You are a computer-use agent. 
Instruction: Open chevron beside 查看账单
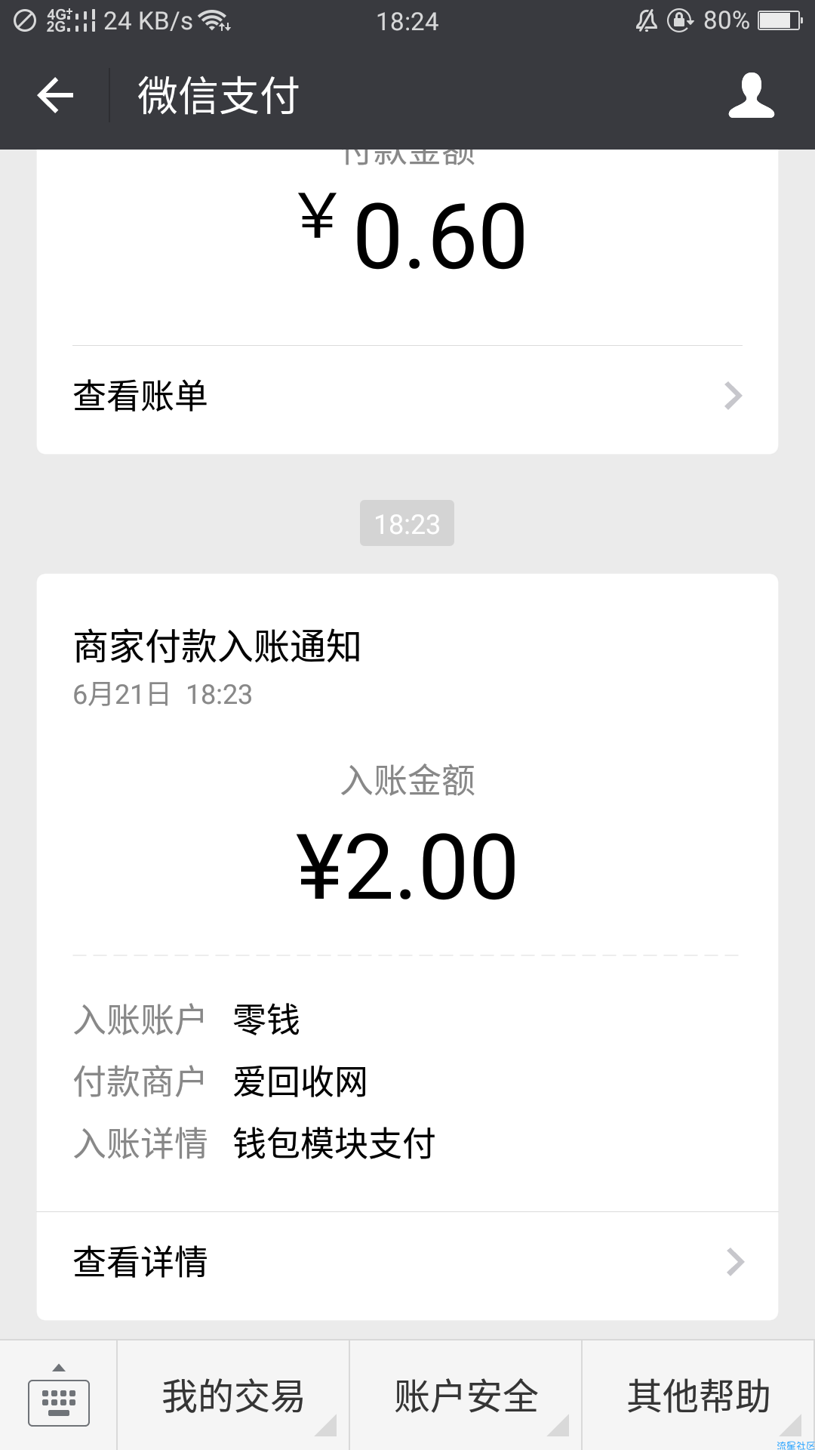(733, 396)
